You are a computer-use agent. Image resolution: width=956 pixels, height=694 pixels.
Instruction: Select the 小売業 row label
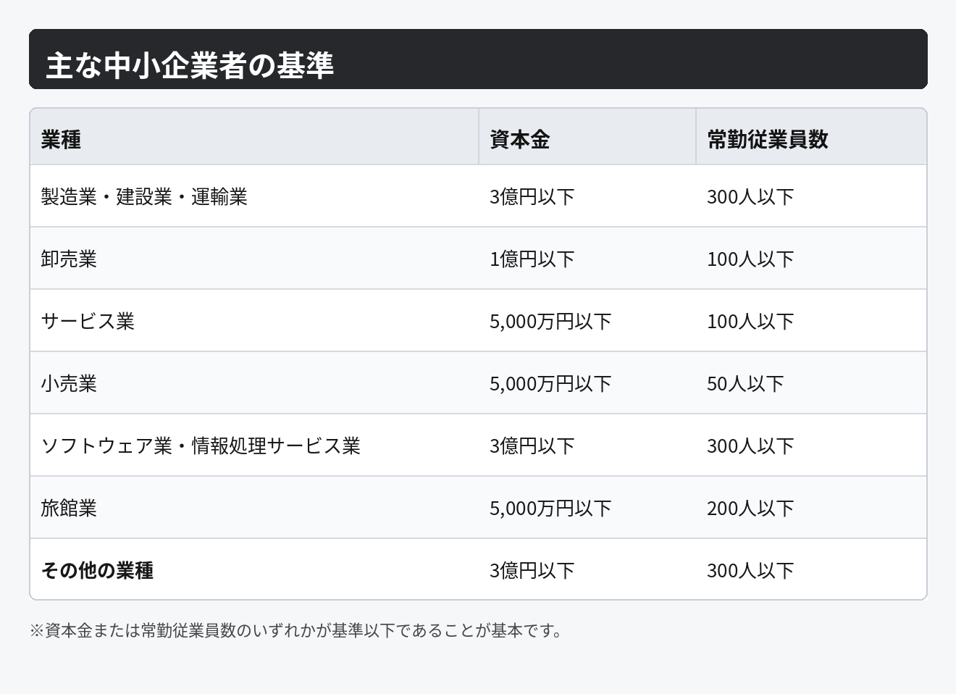(69, 383)
